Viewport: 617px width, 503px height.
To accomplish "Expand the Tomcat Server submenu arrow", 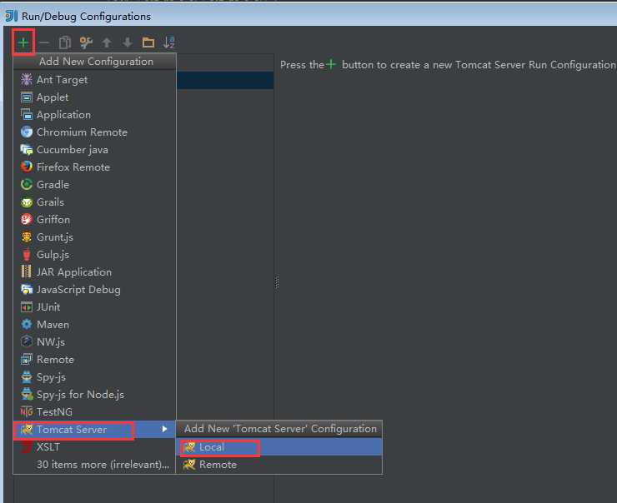I will 164,429.
